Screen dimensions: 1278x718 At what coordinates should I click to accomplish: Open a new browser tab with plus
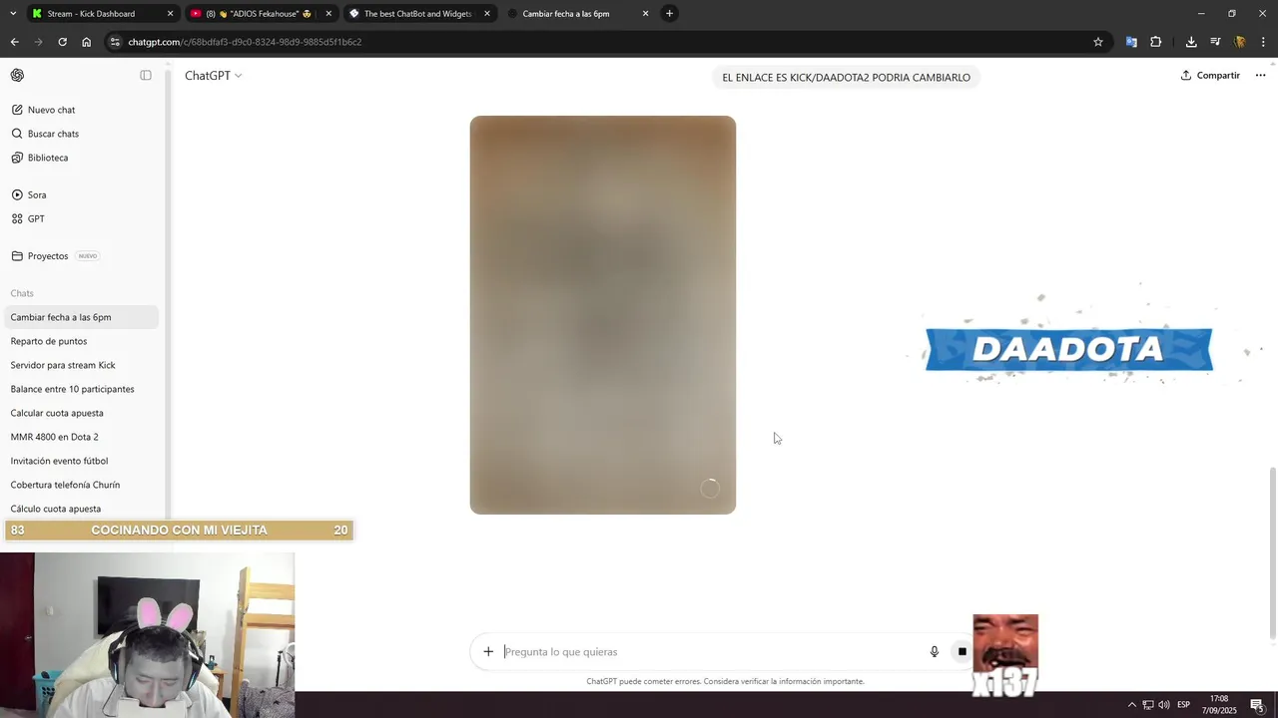[670, 14]
